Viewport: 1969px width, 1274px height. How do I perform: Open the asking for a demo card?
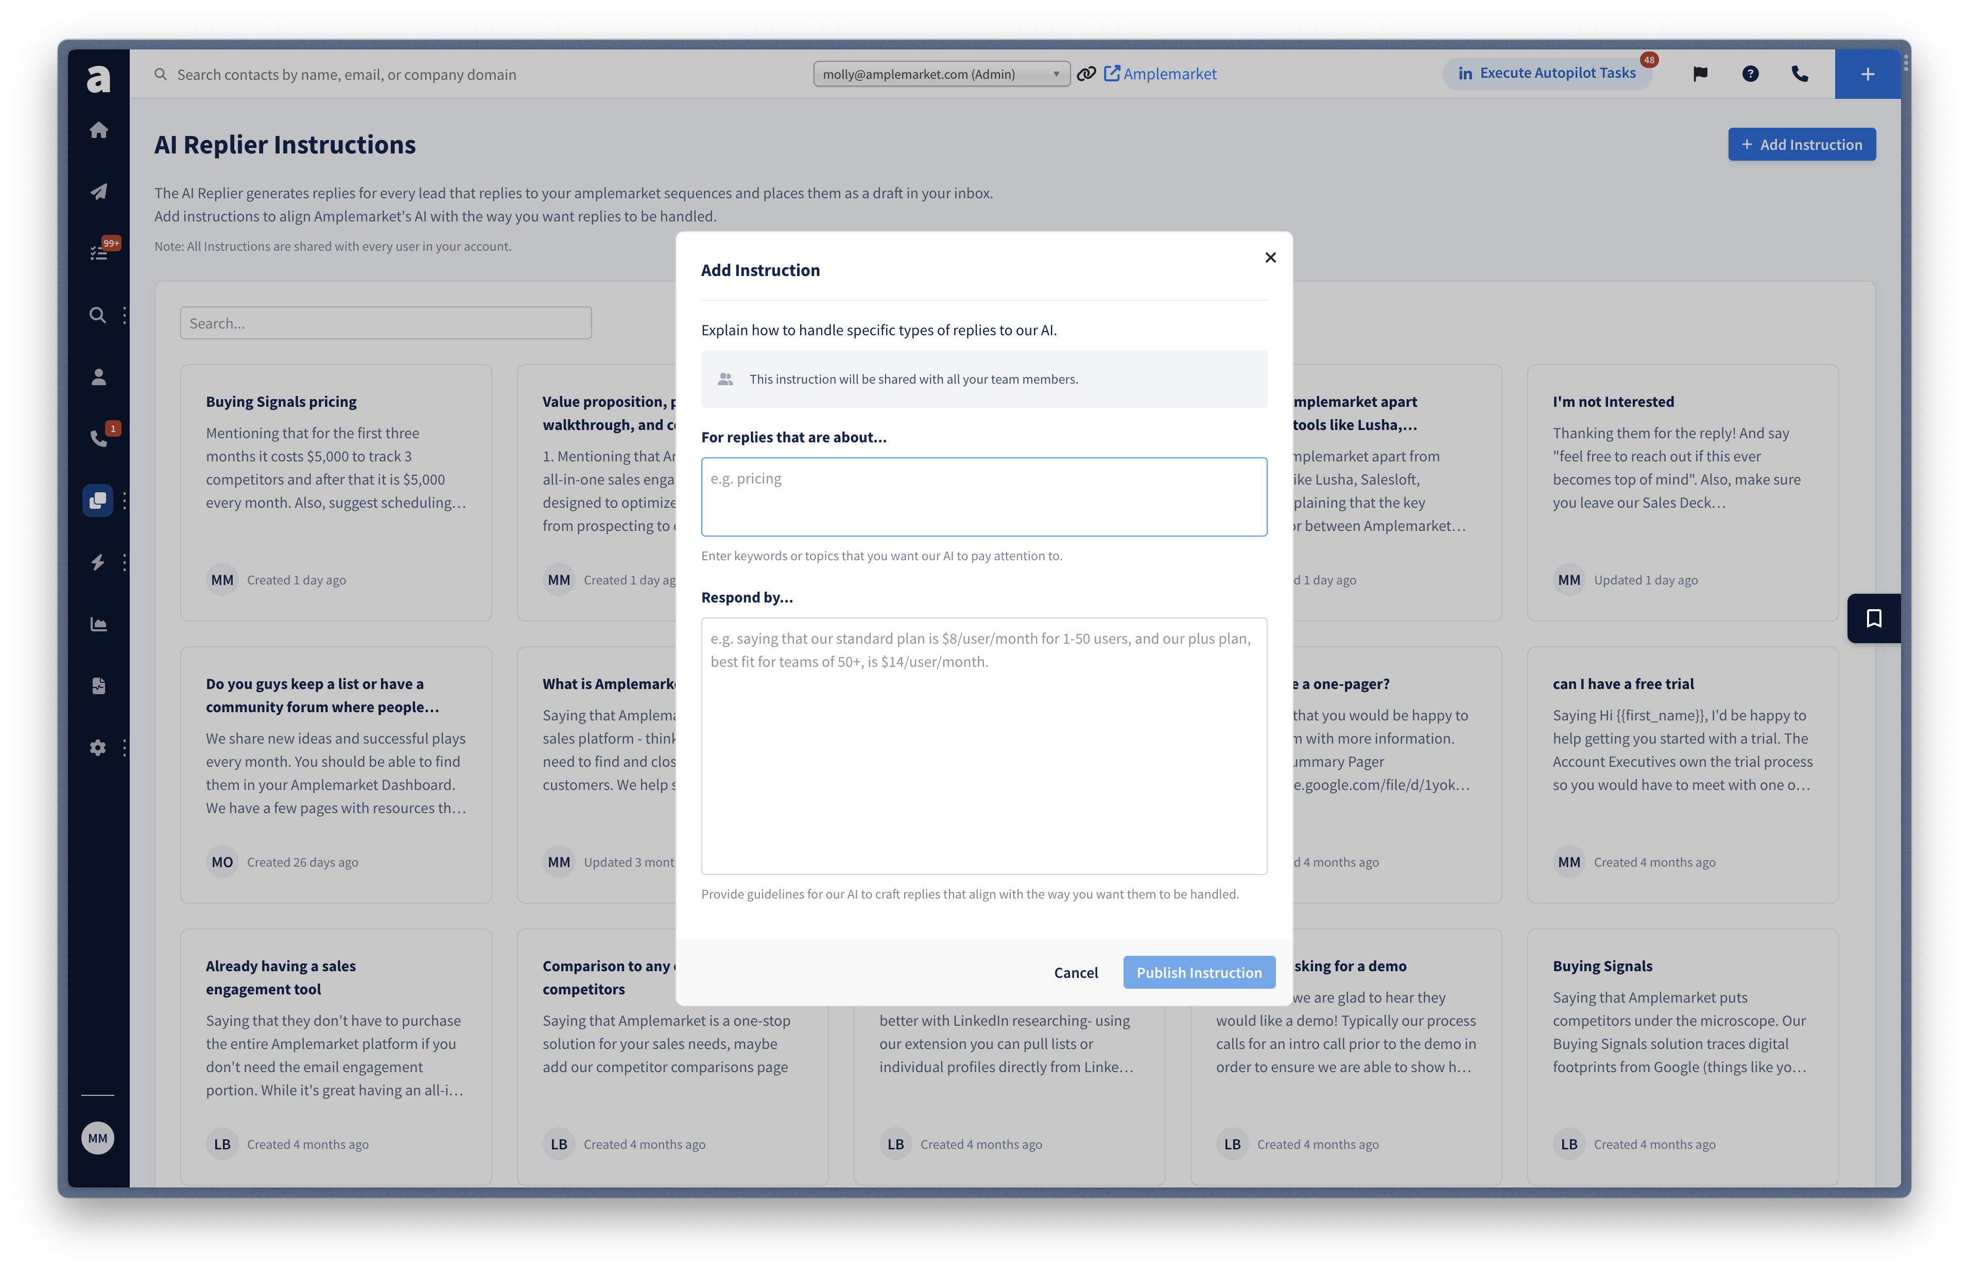(1345, 1057)
